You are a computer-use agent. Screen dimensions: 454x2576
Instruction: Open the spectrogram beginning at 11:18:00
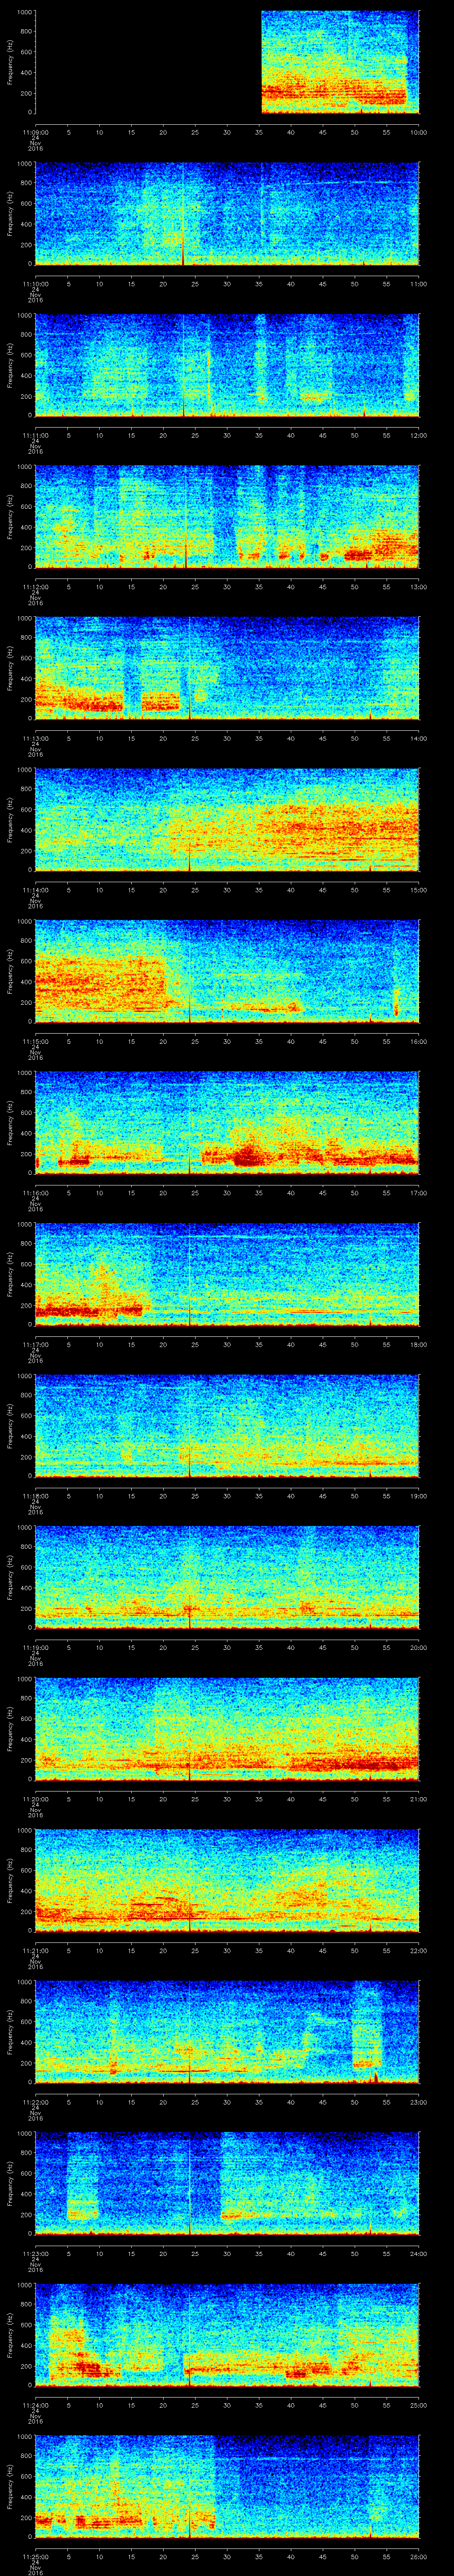[227, 1425]
